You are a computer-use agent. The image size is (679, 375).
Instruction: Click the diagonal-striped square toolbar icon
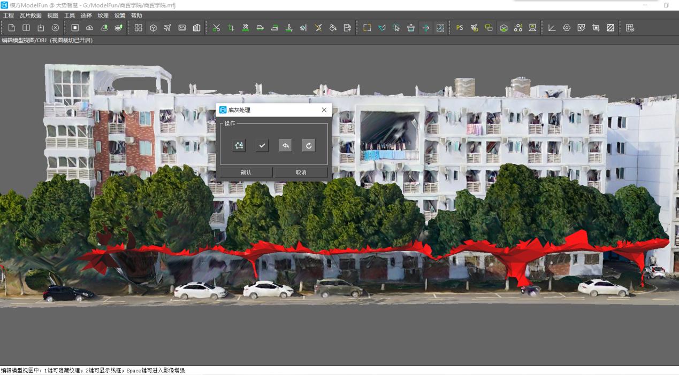[611, 28]
